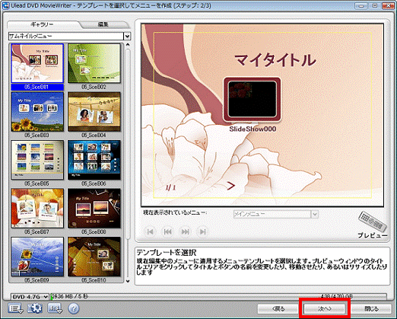
Task: Click the マイタイトル title text in preview
Action: 275,60
